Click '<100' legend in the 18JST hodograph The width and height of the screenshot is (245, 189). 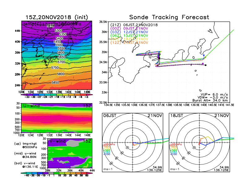174,154
